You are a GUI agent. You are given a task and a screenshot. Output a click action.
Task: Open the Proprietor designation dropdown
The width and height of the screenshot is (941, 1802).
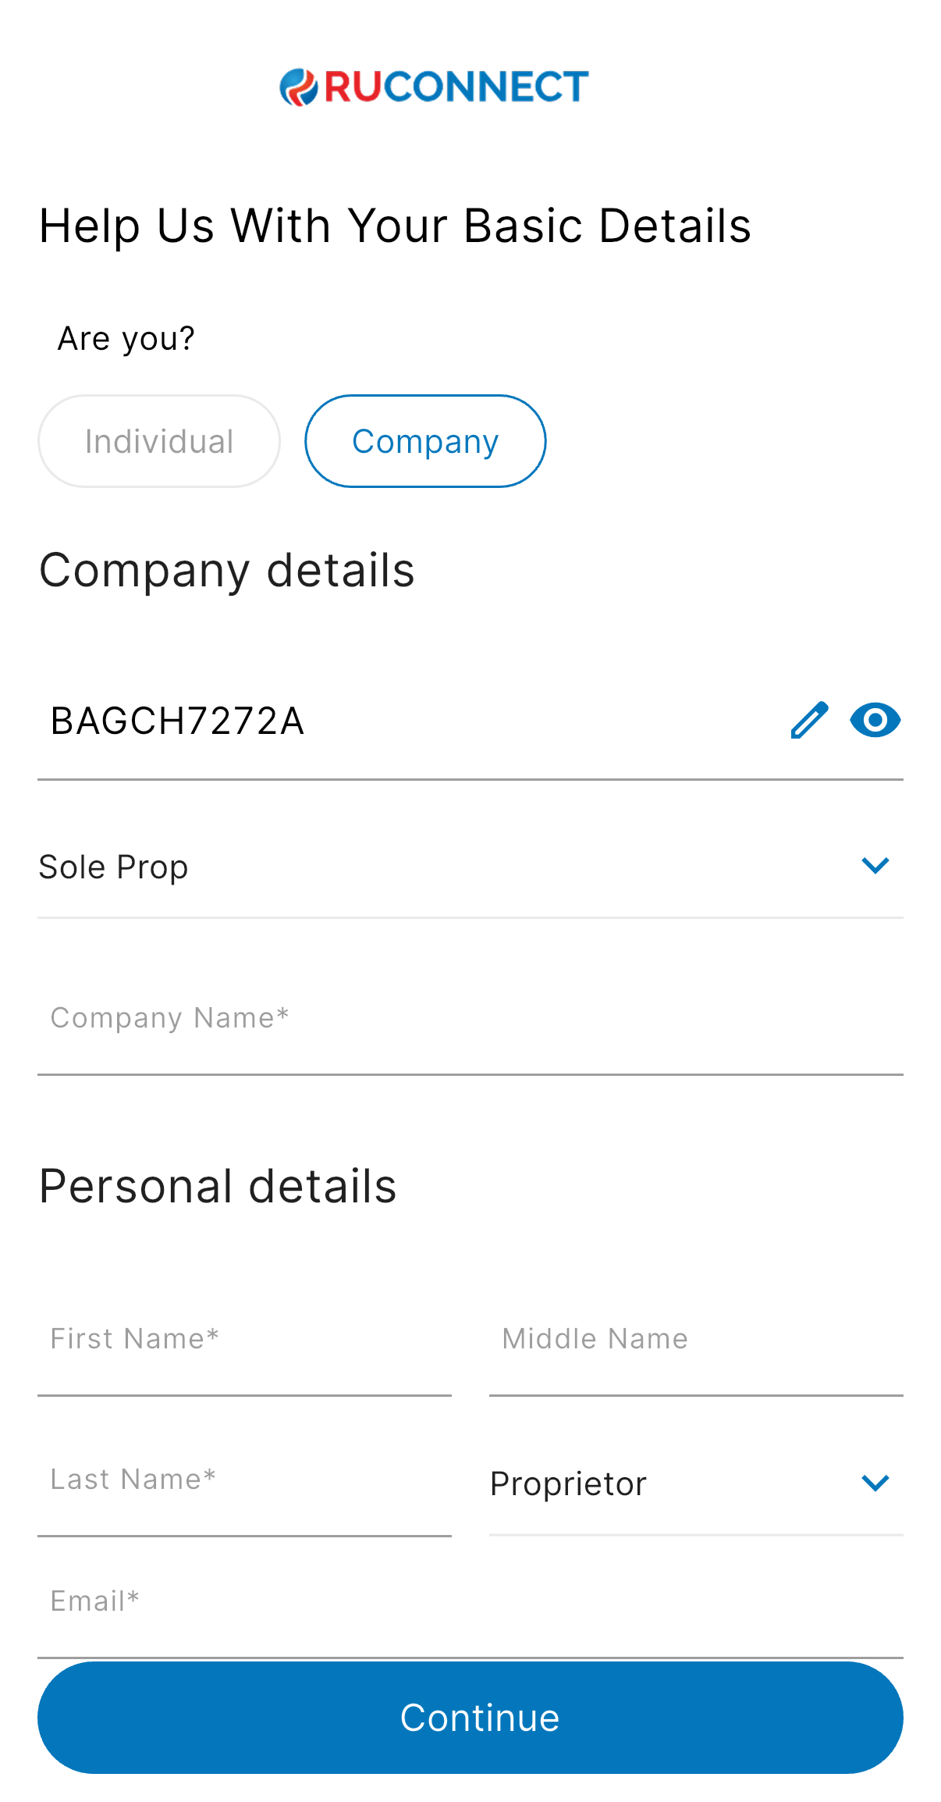pyautogui.click(x=671, y=1483)
